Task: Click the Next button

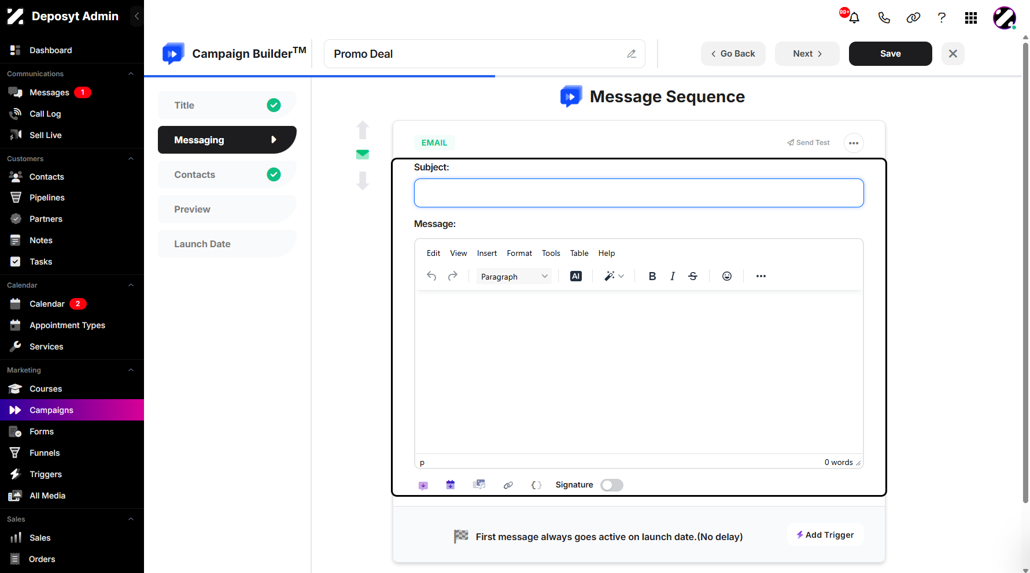Action: pos(807,54)
